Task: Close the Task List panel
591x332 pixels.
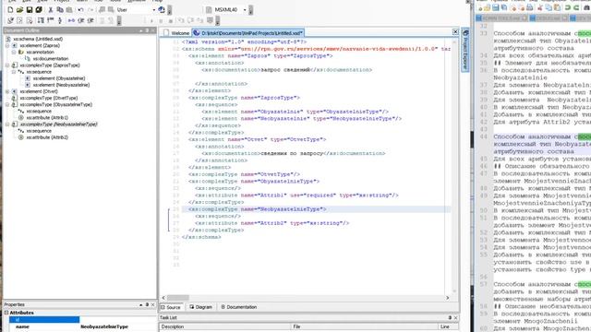Action: pyautogui.click(x=455, y=317)
